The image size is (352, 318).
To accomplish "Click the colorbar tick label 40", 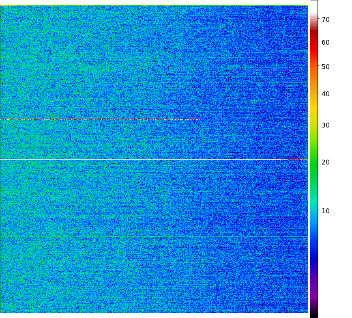I will click(326, 94).
